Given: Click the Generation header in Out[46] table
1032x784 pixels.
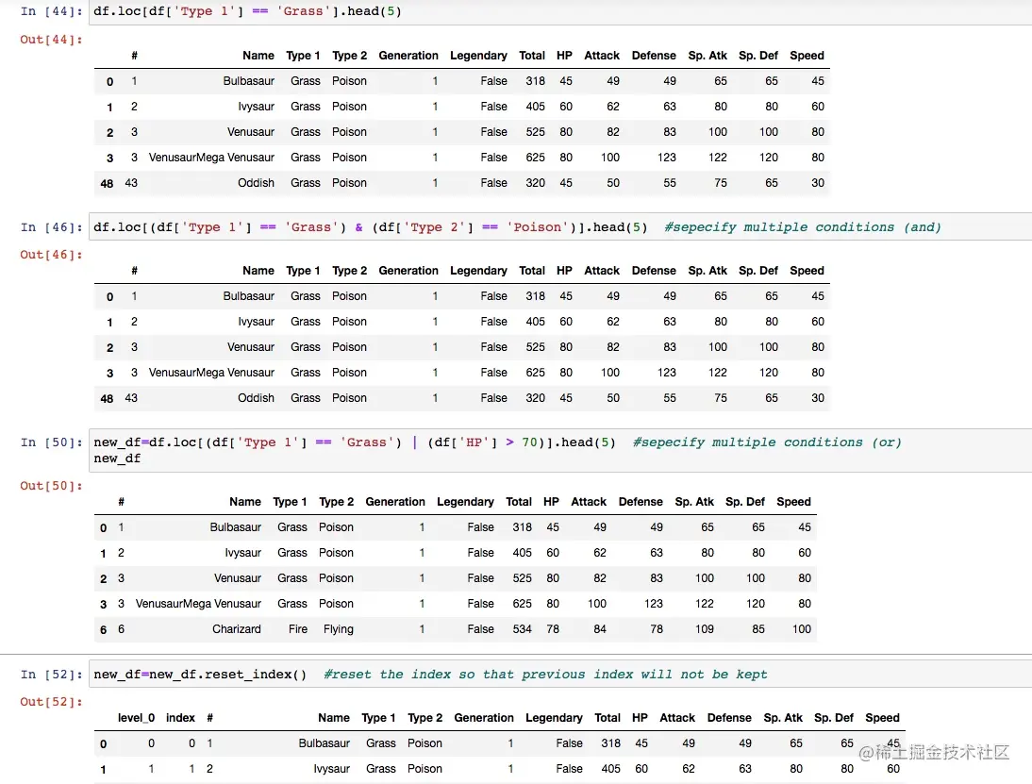Looking at the screenshot, I should [408, 271].
